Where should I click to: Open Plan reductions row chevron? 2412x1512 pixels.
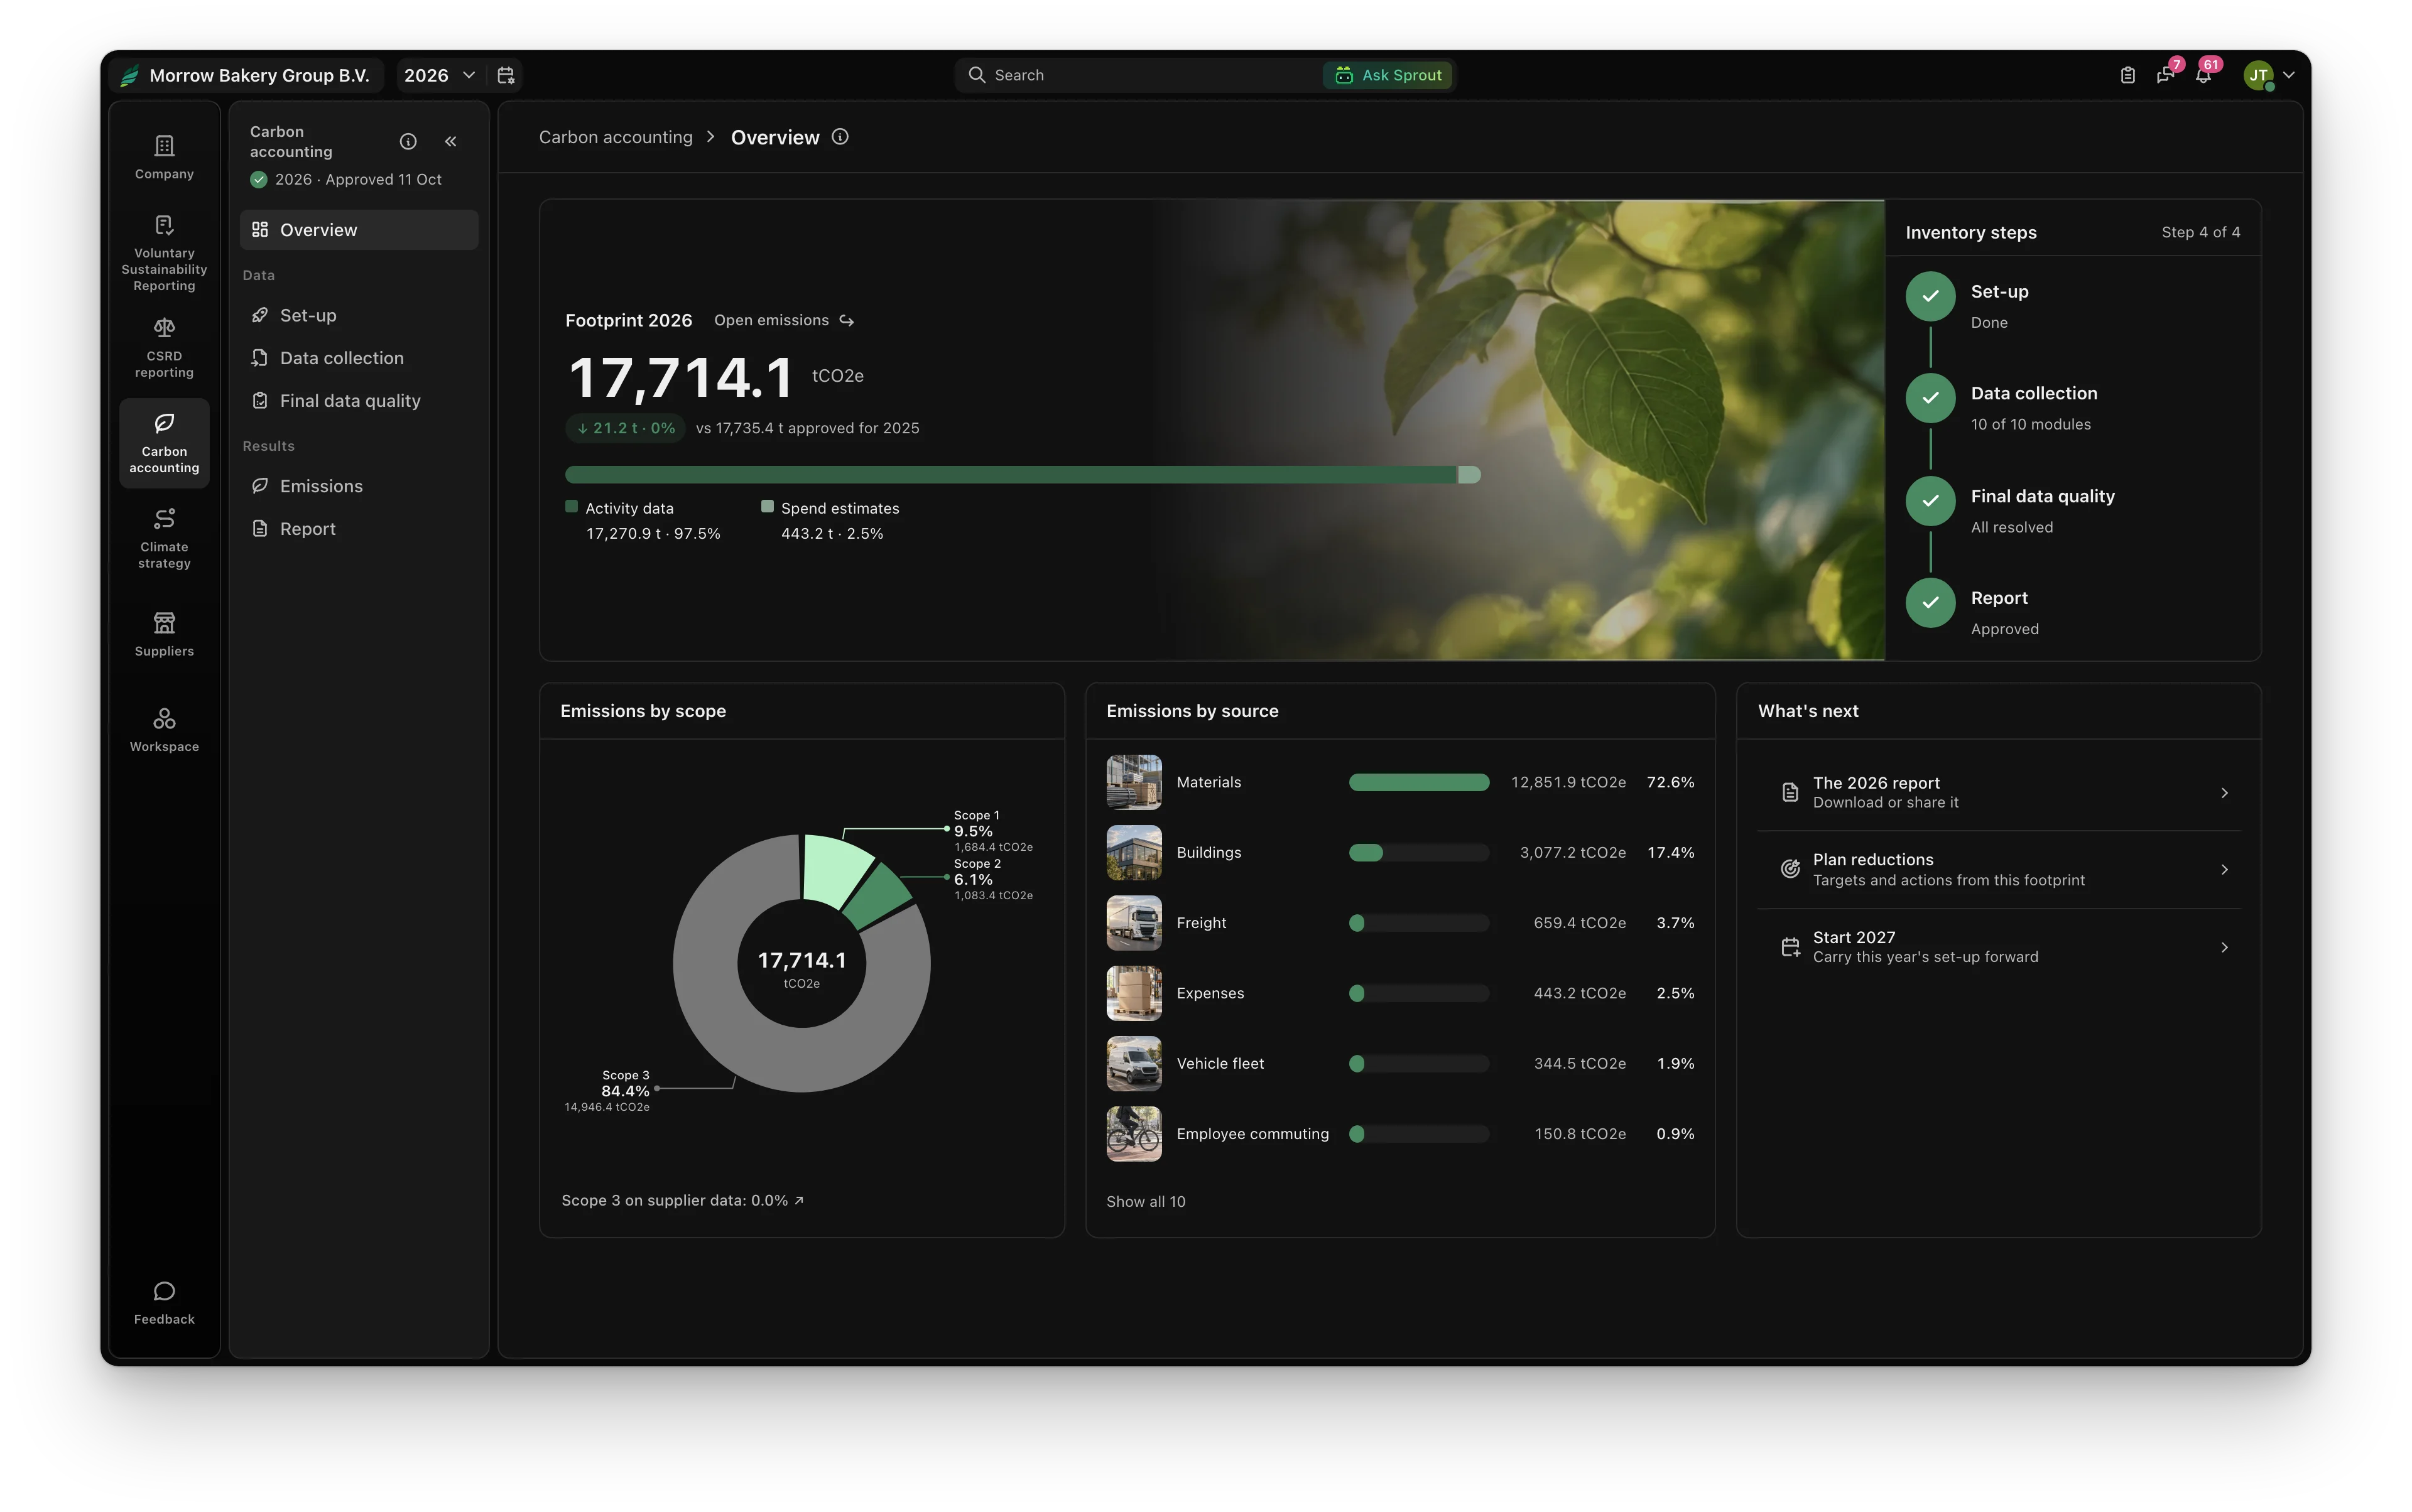(x=2225, y=870)
